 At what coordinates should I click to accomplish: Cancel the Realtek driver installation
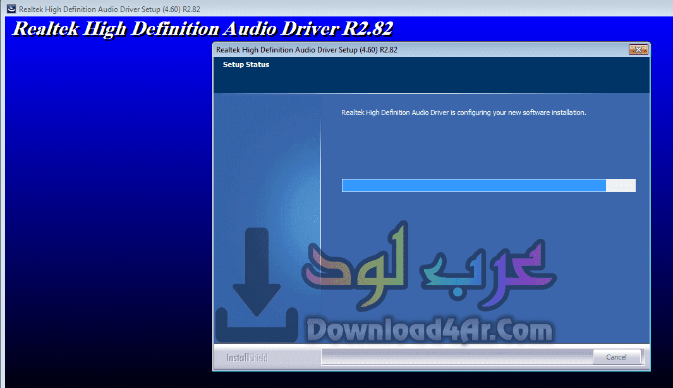[616, 357]
